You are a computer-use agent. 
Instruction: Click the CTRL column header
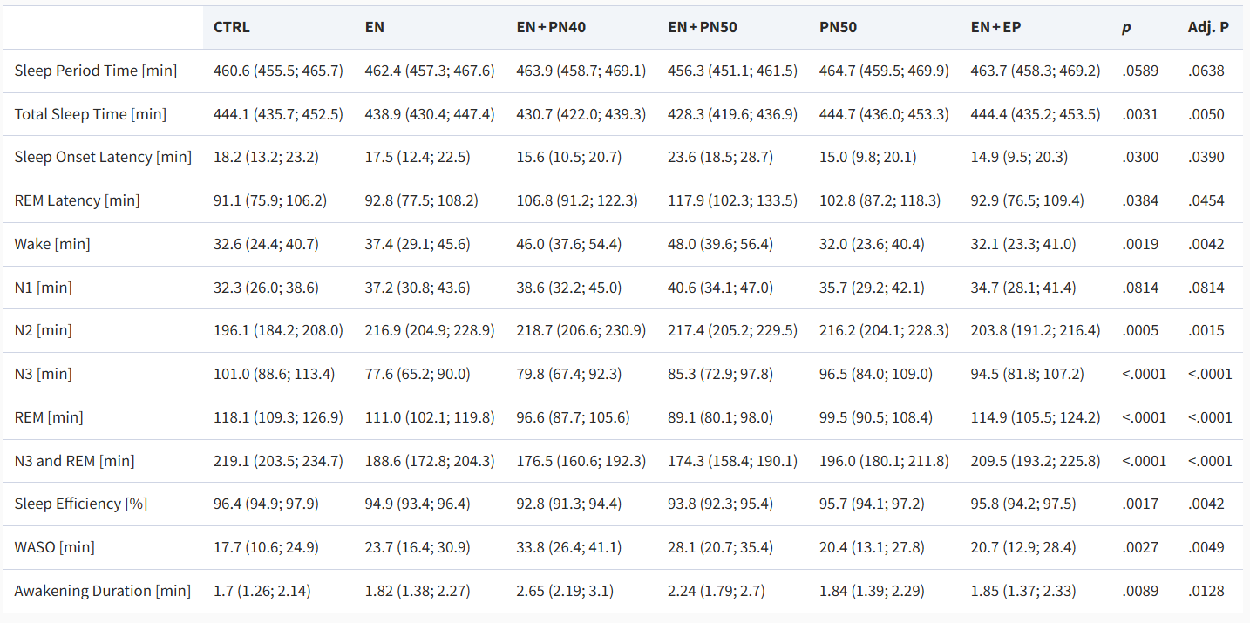pos(232,27)
